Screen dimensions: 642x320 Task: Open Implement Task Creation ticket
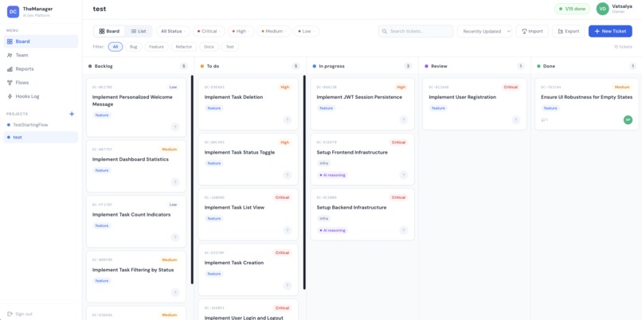click(249, 270)
